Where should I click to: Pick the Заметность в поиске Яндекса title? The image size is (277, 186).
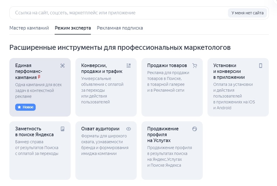[x=34, y=132]
